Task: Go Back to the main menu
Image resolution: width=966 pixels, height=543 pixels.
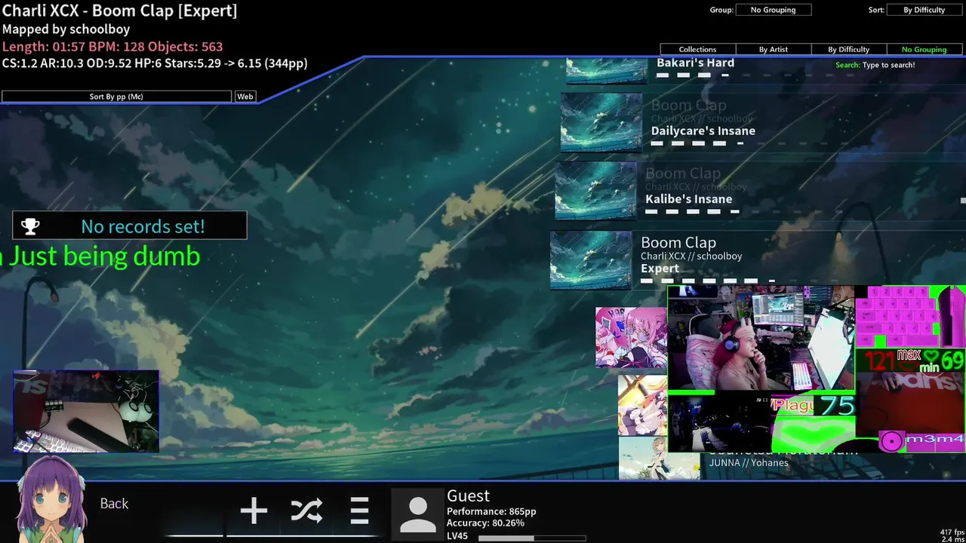Action: [x=114, y=504]
